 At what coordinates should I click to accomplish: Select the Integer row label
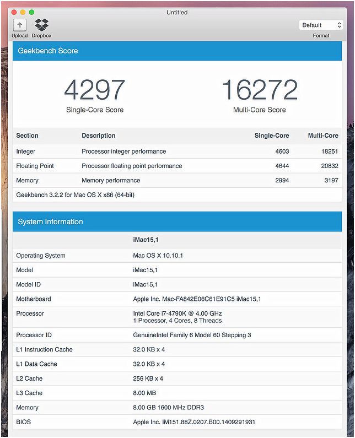[26, 152]
